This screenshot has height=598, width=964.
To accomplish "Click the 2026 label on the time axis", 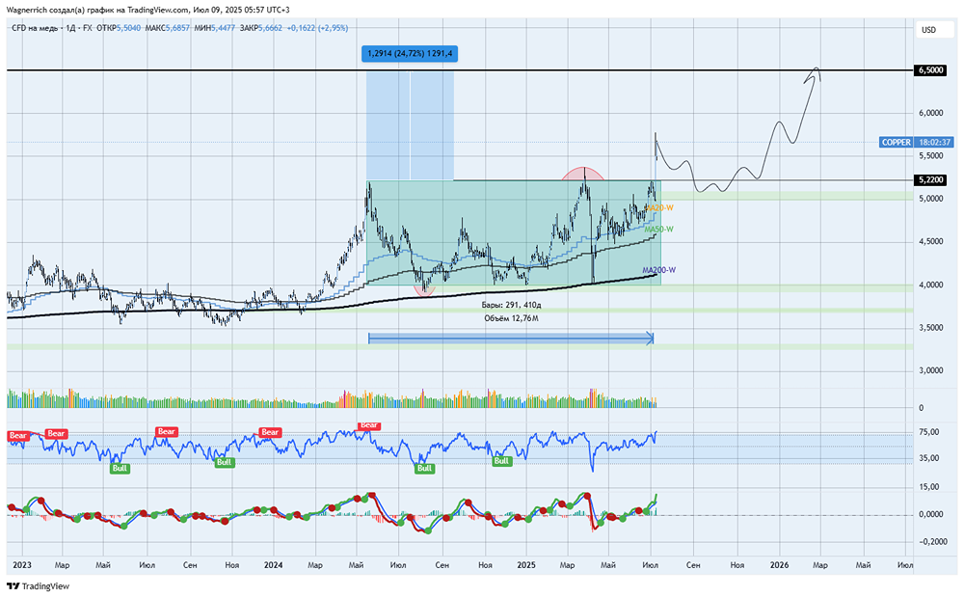I will (779, 563).
